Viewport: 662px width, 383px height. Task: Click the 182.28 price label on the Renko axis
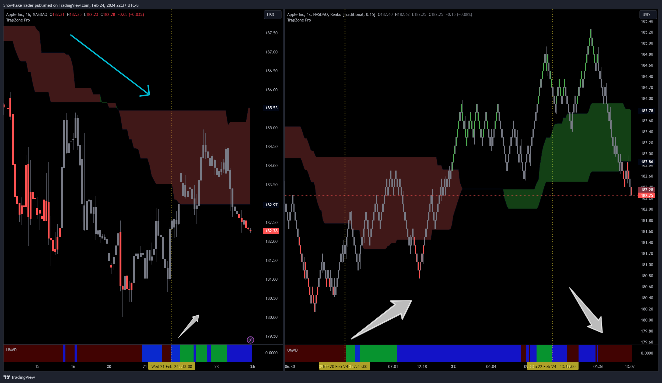point(647,190)
